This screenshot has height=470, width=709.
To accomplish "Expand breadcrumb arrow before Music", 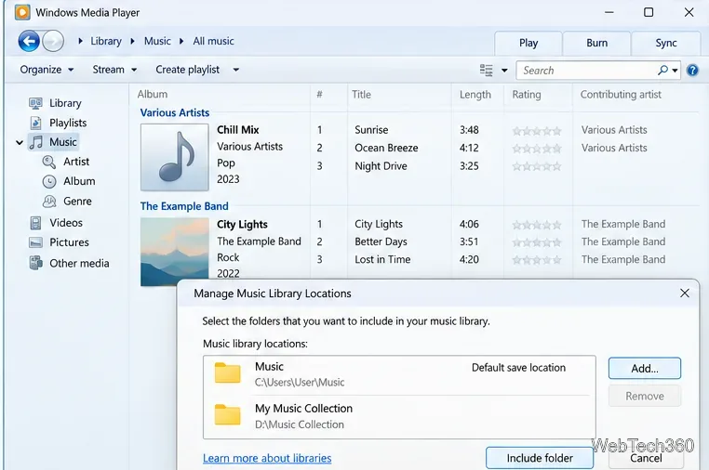I will [x=132, y=41].
